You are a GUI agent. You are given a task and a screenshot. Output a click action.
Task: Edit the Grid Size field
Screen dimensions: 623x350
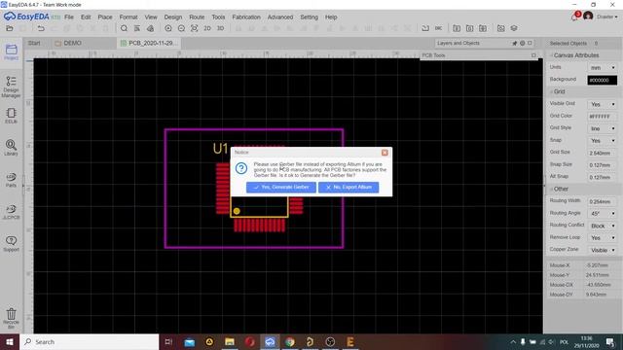[x=602, y=153]
